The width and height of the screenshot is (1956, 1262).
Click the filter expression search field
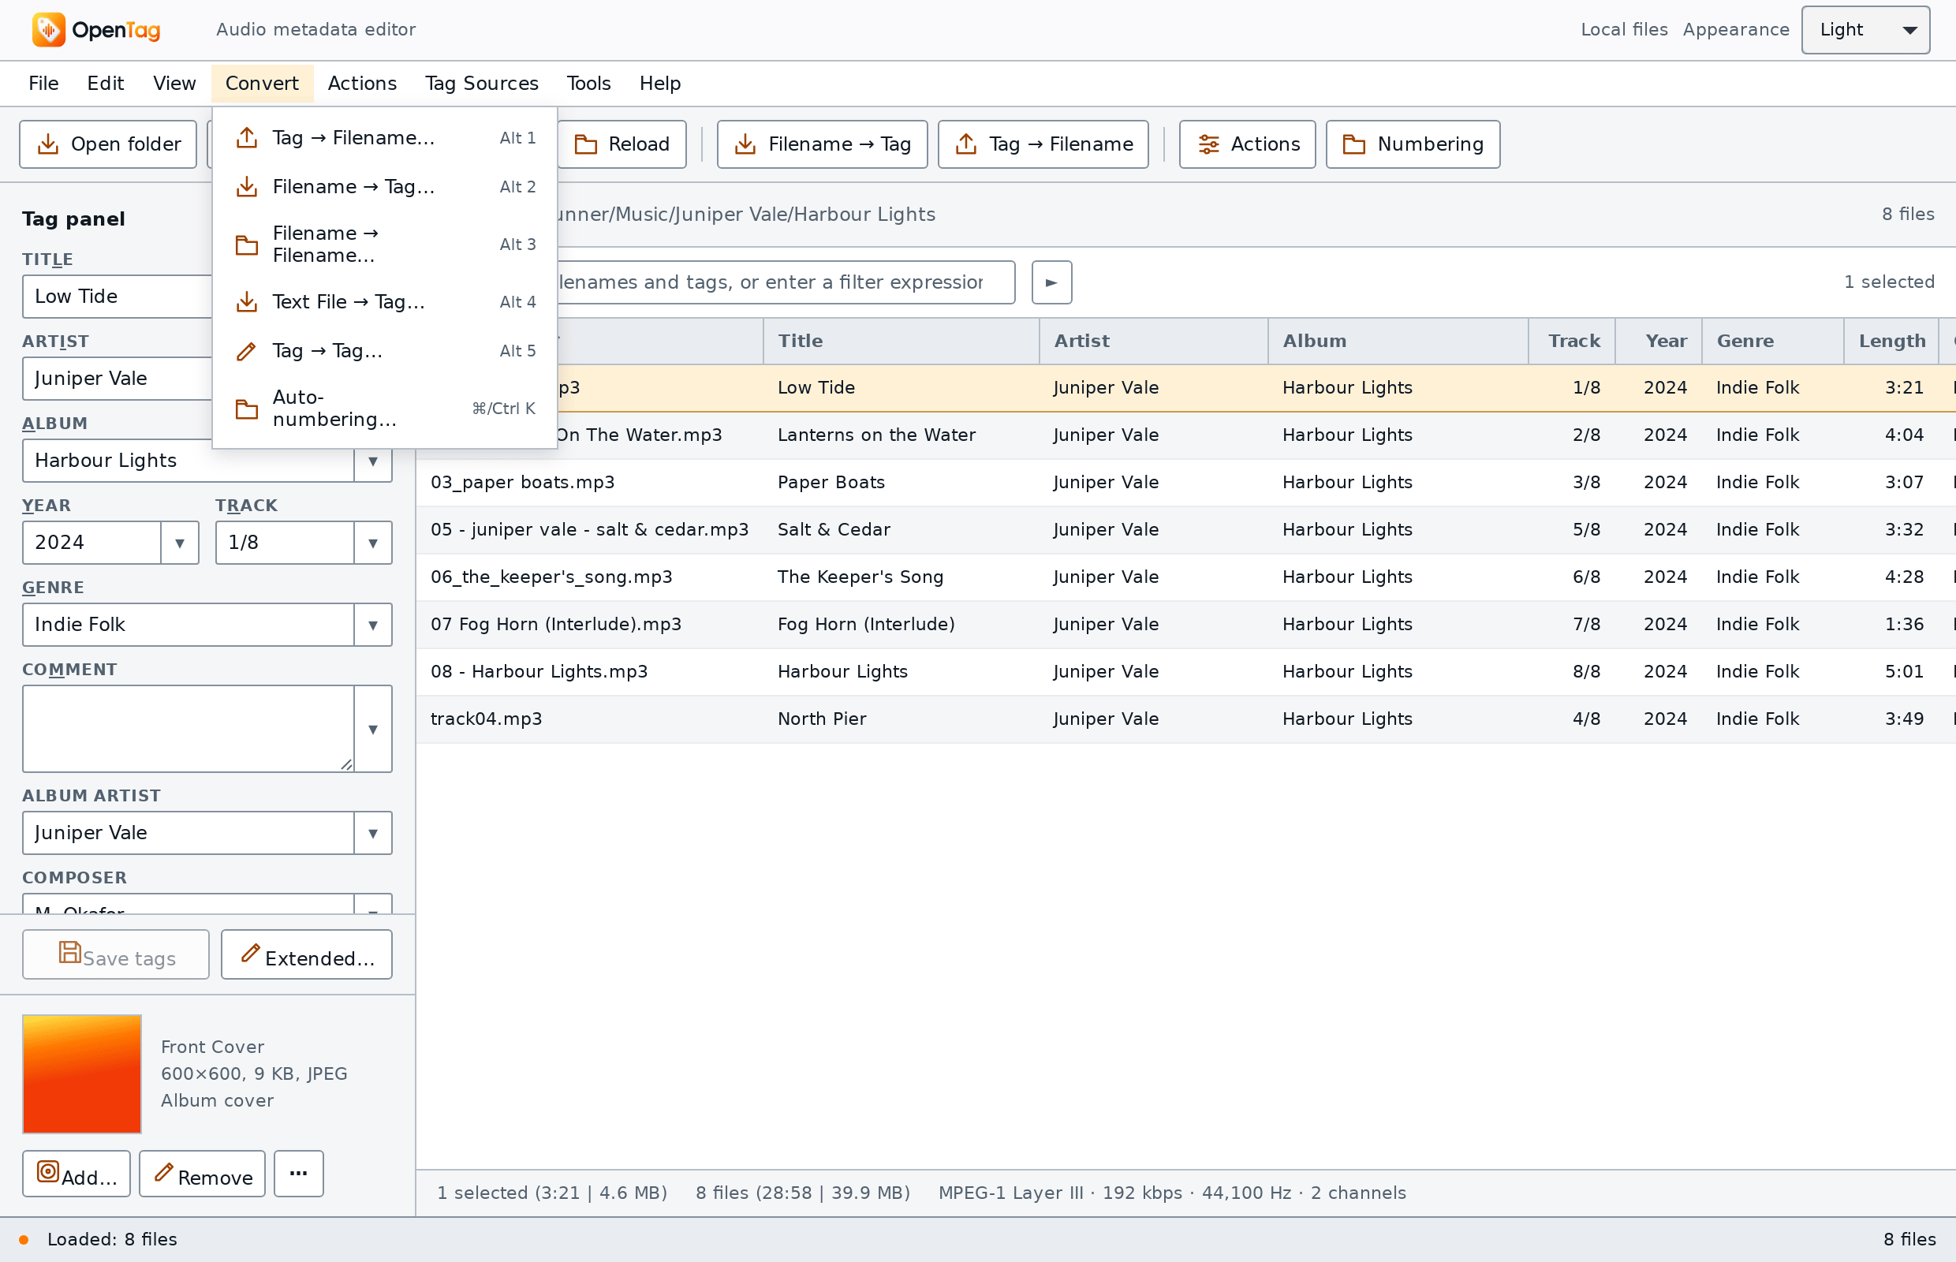click(x=785, y=282)
